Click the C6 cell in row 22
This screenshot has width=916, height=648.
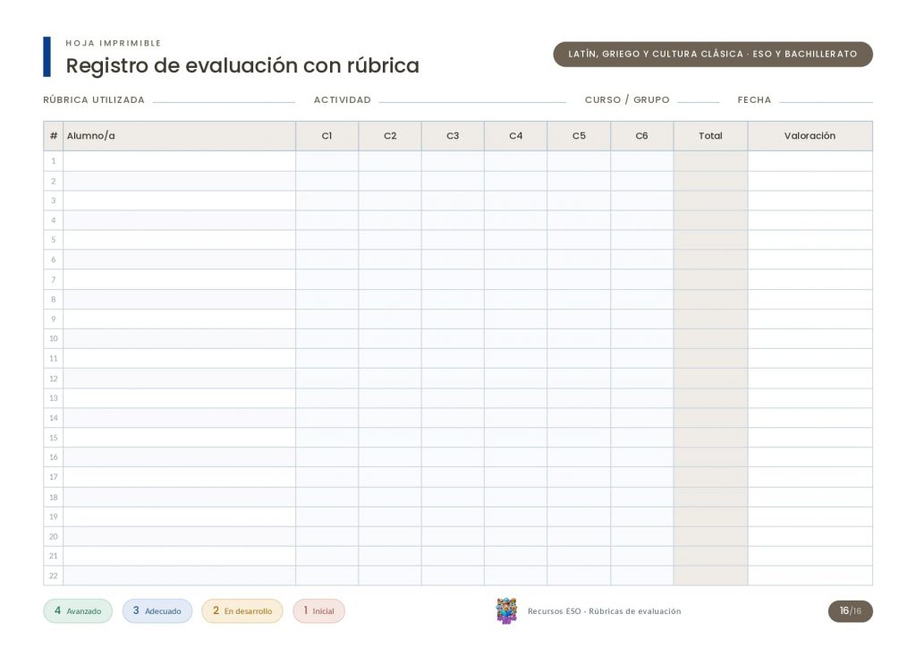tap(642, 576)
